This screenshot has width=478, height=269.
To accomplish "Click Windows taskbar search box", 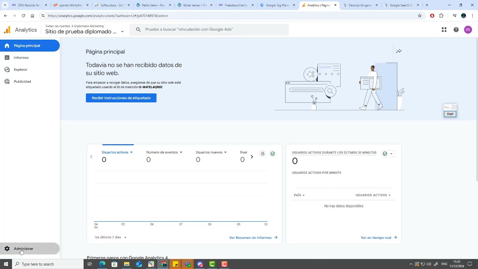I will (x=47, y=264).
